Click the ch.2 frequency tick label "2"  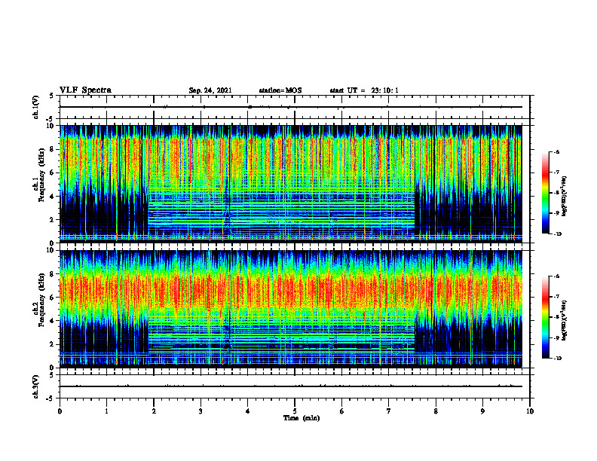click(53, 344)
